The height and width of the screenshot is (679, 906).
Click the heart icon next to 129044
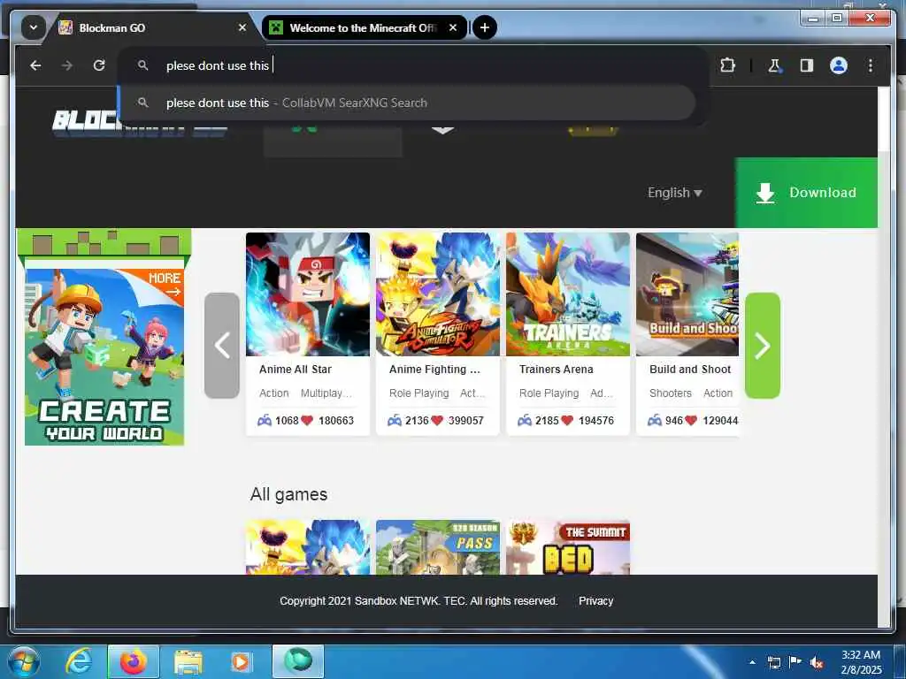[x=691, y=420]
